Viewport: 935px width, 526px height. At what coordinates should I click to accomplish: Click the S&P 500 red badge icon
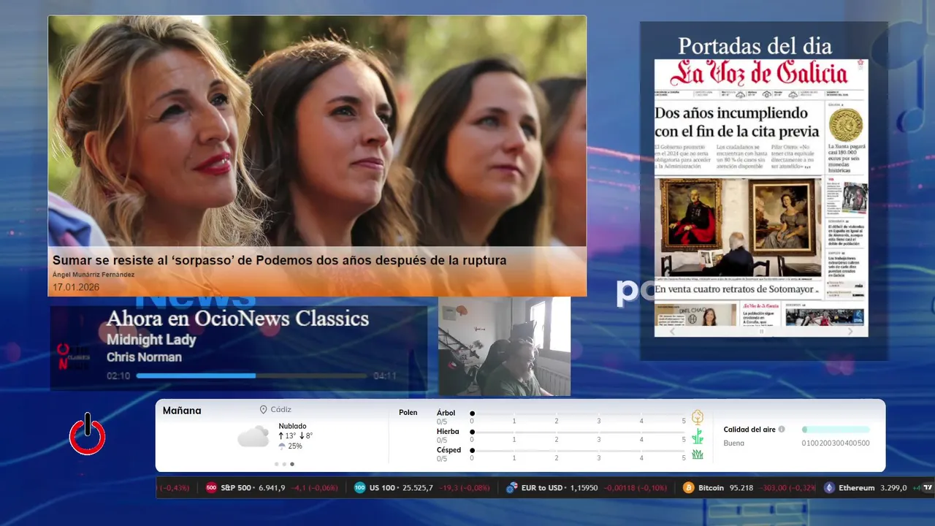(x=211, y=487)
